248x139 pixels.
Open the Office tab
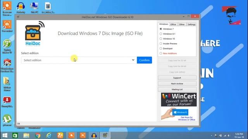pos(173,24)
